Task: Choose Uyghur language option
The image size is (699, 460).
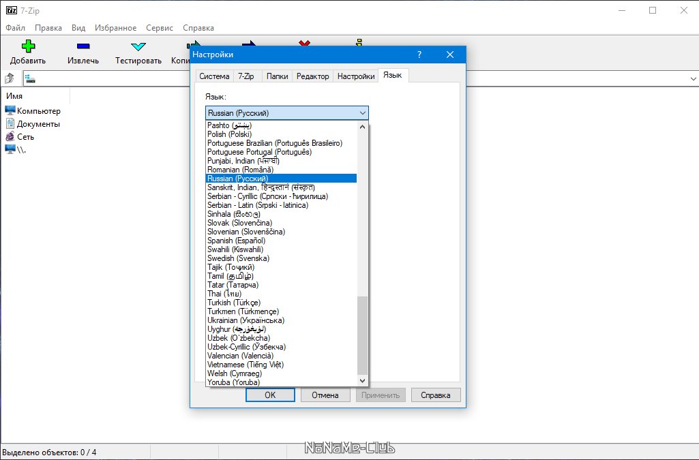Action: point(281,329)
